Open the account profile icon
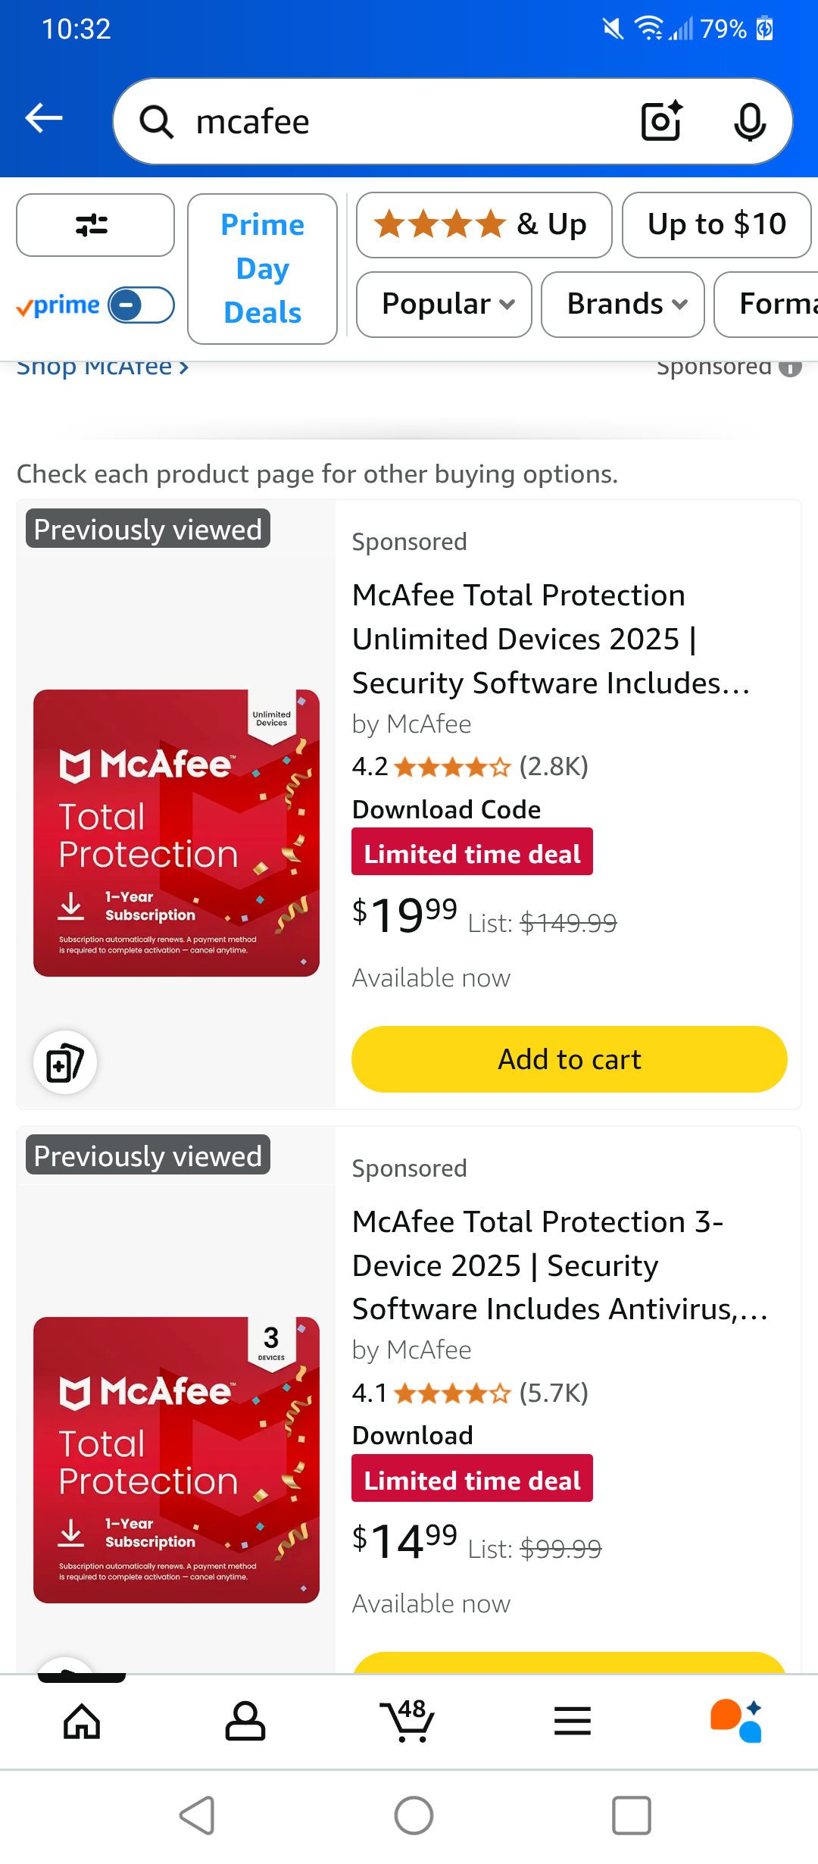818x1864 pixels. (245, 1722)
